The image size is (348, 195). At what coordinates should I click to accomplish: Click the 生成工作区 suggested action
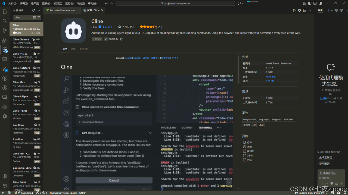point(325,158)
